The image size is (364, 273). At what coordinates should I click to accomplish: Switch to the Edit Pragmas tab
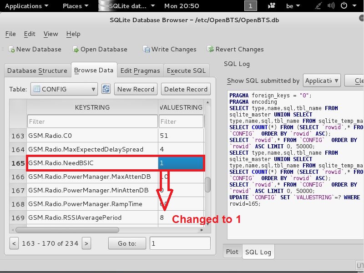(x=140, y=71)
